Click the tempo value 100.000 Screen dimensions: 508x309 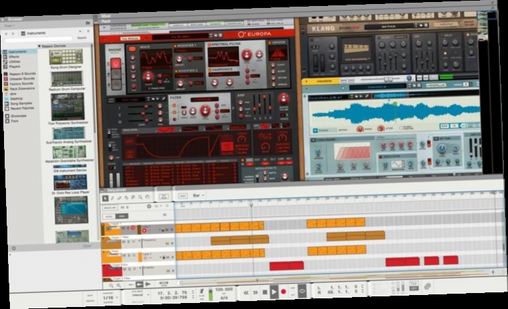(x=224, y=289)
